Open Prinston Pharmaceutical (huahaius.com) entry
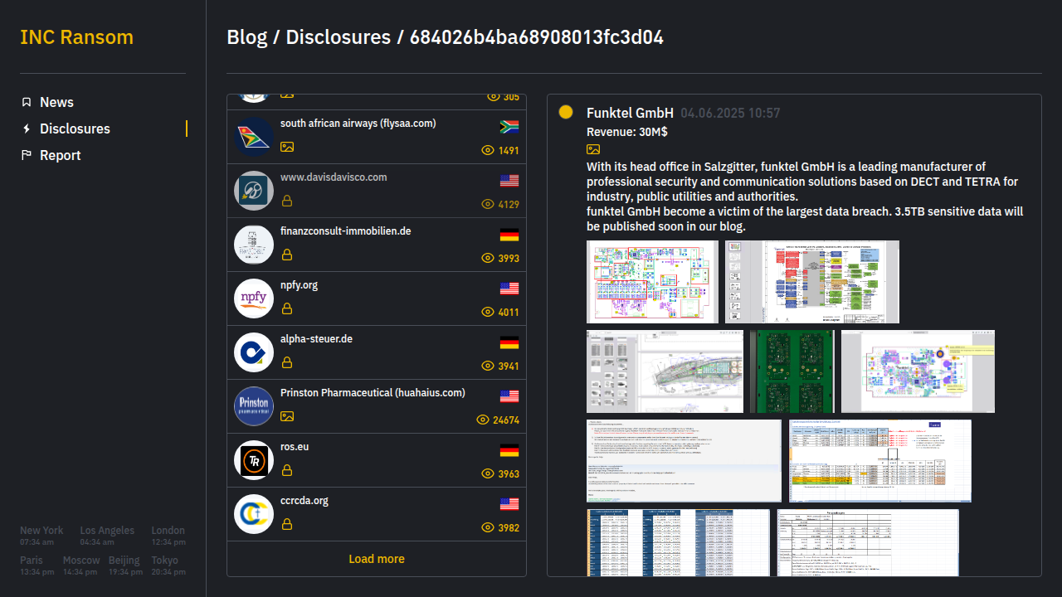The image size is (1062, 597). pyautogui.click(x=377, y=406)
